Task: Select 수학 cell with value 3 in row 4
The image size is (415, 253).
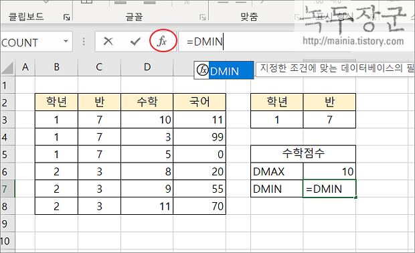Action: tap(147, 137)
